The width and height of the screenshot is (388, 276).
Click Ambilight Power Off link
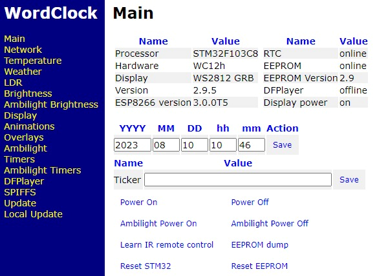[x=270, y=224]
